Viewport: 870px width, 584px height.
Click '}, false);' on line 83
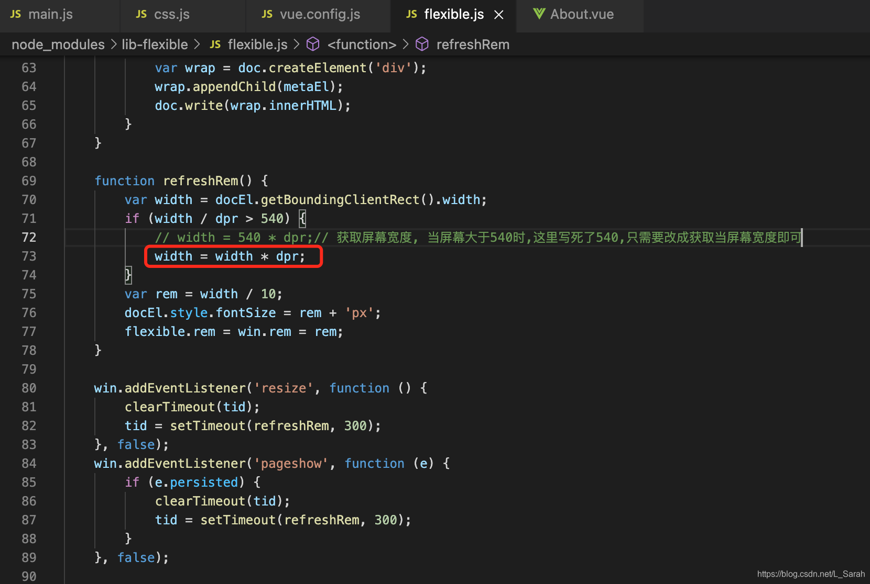point(132,445)
